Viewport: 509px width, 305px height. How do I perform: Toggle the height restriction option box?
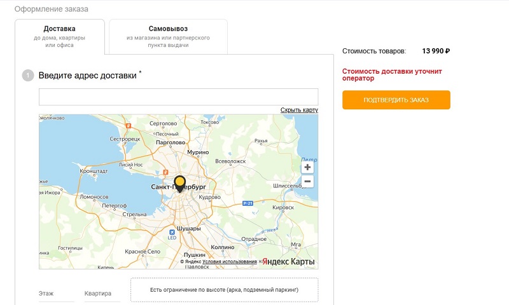[225, 290]
